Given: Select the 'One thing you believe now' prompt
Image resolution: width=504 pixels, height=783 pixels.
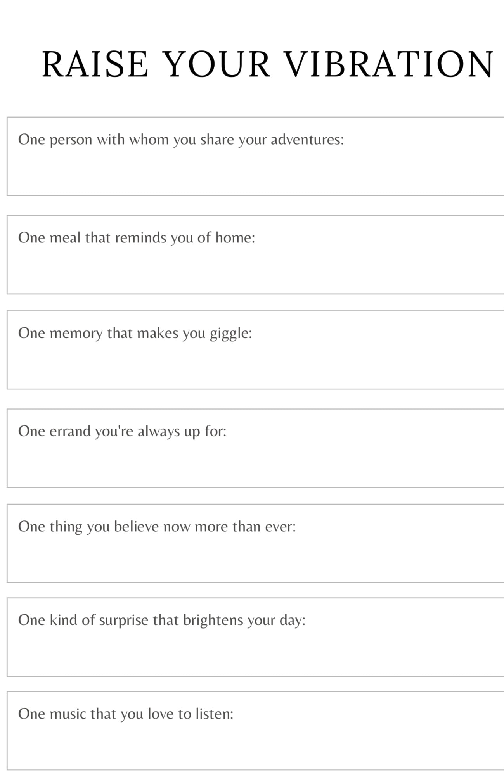Looking at the screenshot, I should pyautogui.click(x=157, y=527).
